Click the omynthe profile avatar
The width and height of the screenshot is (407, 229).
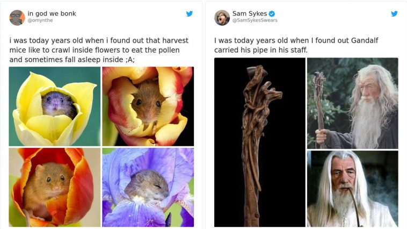click(x=17, y=17)
